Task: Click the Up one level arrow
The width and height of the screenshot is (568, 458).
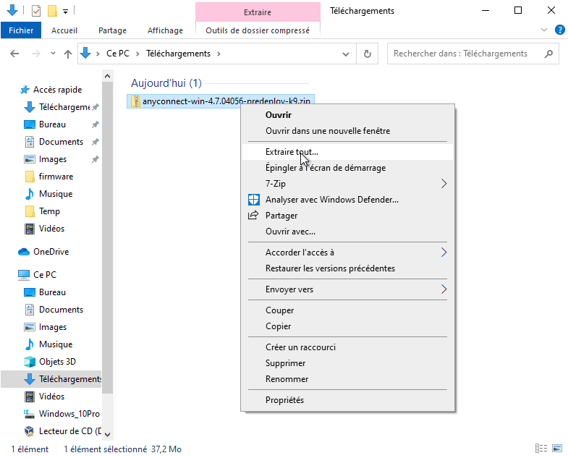Action: tap(68, 54)
